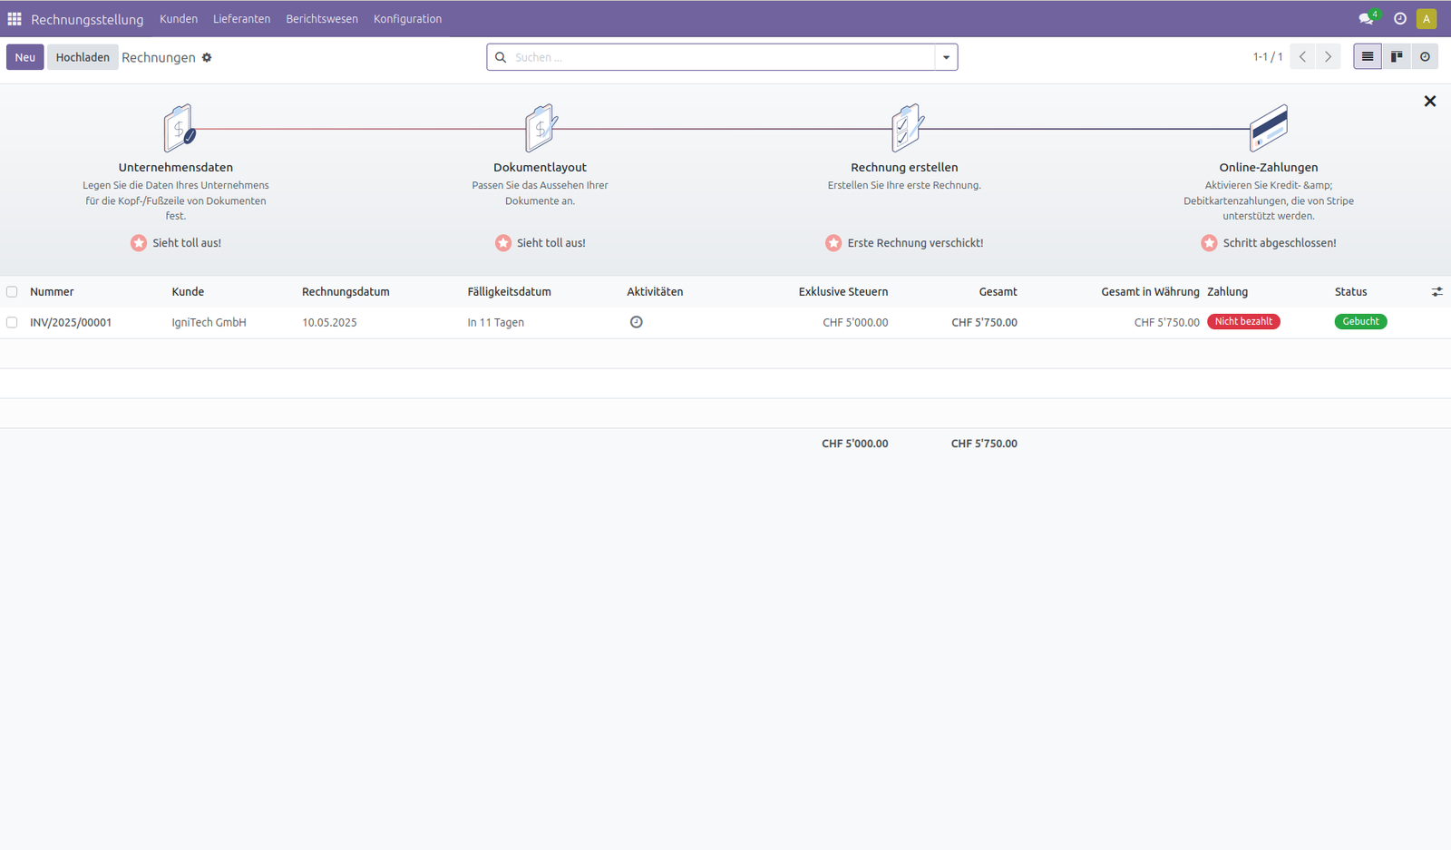Screen dimensions: 1451x850
Task: Open the user avatar menu
Action: (x=1427, y=19)
